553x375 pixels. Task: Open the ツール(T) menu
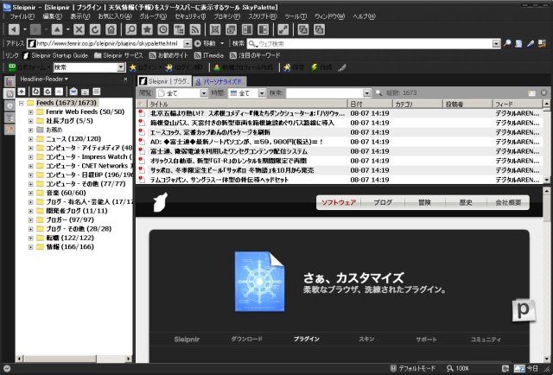(296, 16)
